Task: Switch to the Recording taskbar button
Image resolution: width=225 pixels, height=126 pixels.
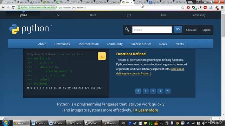Action: 111,123
